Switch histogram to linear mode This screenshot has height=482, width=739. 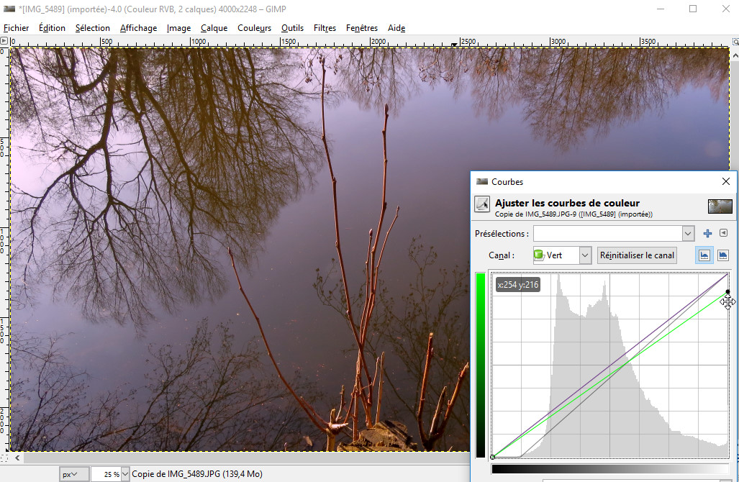704,255
